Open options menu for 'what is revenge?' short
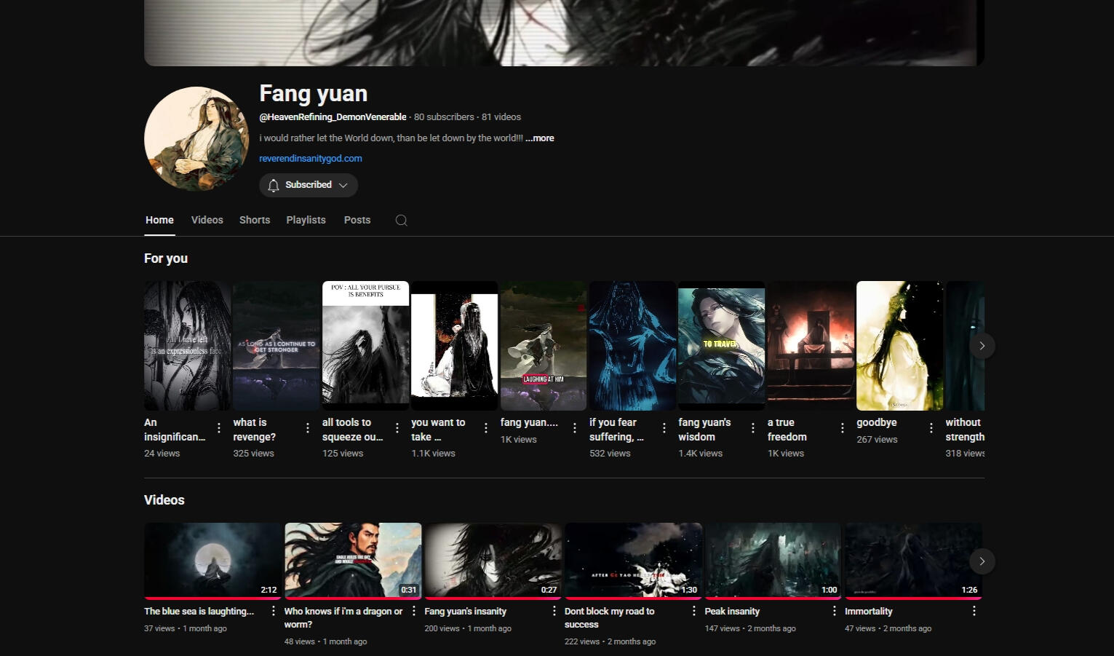Viewport: 1114px width, 656px height. 308,428
